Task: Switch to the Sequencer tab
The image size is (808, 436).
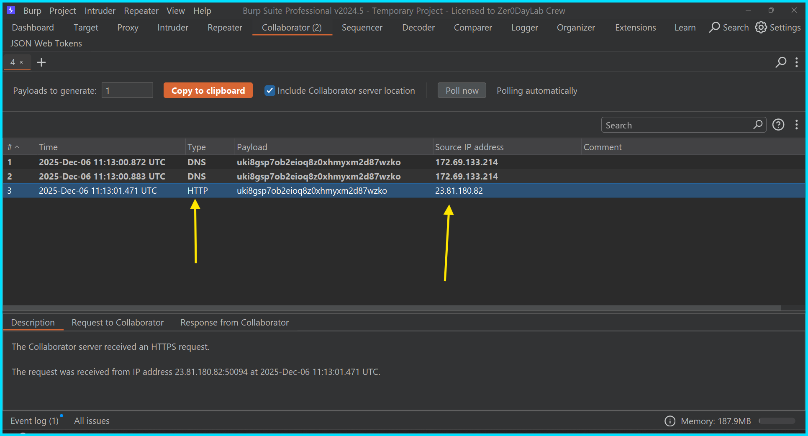Action: tap(362, 28)
